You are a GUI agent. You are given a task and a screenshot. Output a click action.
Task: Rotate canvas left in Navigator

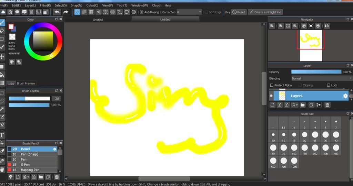(x=304, y=26)
